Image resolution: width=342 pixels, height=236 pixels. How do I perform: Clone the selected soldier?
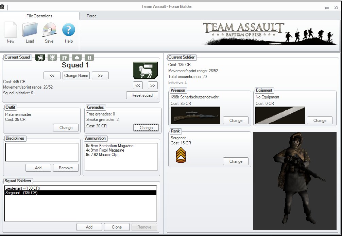pyautogui.click(x=117, y=227)
